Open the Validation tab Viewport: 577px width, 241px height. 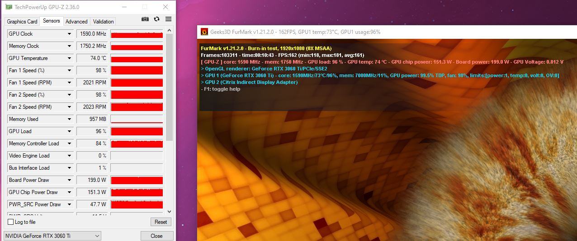(103, 21)
